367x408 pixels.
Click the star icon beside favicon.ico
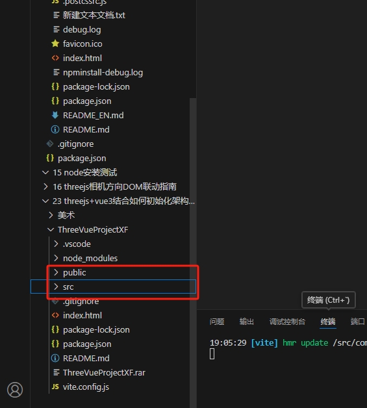55,44
